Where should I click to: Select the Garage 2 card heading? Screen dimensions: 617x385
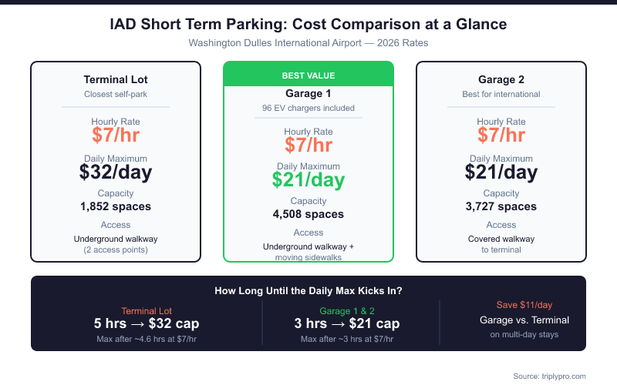(x=501, y=80)
